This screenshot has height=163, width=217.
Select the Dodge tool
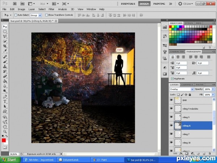[x=5, y=91]
